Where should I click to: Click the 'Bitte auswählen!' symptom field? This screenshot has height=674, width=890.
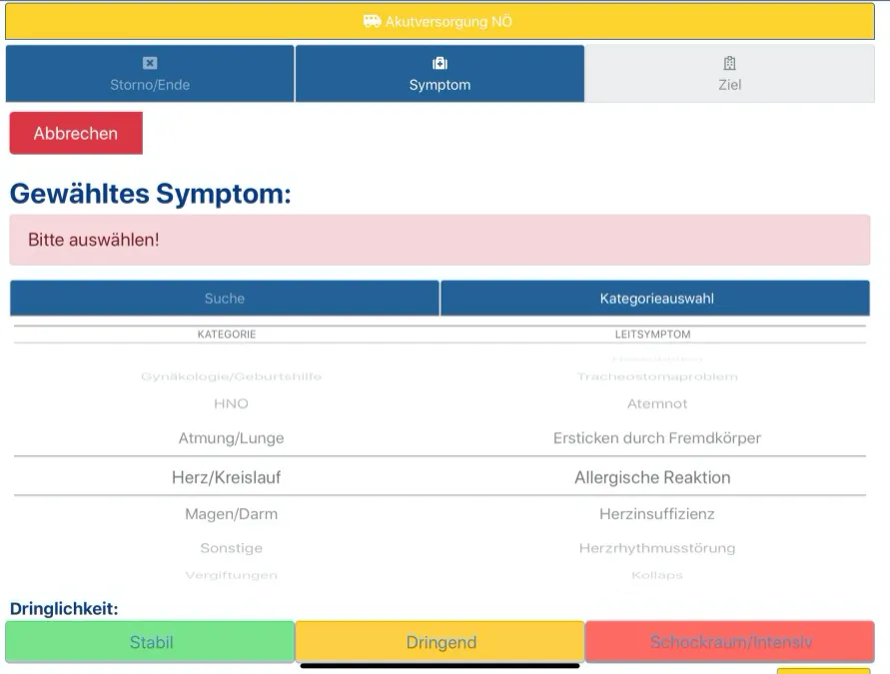pos(440,240)
